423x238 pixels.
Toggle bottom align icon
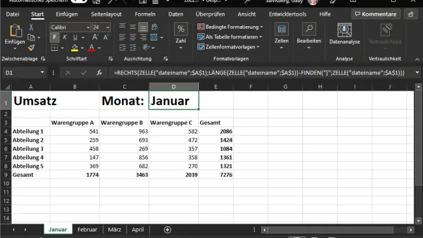[x=143, y=27]
